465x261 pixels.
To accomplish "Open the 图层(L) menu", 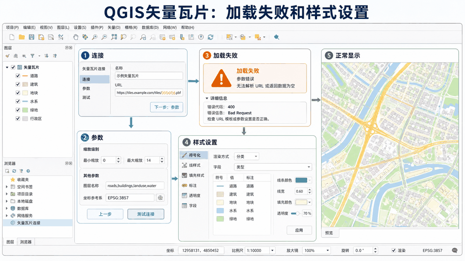I will tap(63, 27).
